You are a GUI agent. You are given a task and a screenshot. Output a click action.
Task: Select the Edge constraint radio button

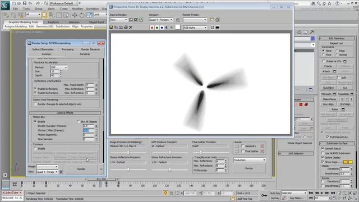click(x=337, y=50)
